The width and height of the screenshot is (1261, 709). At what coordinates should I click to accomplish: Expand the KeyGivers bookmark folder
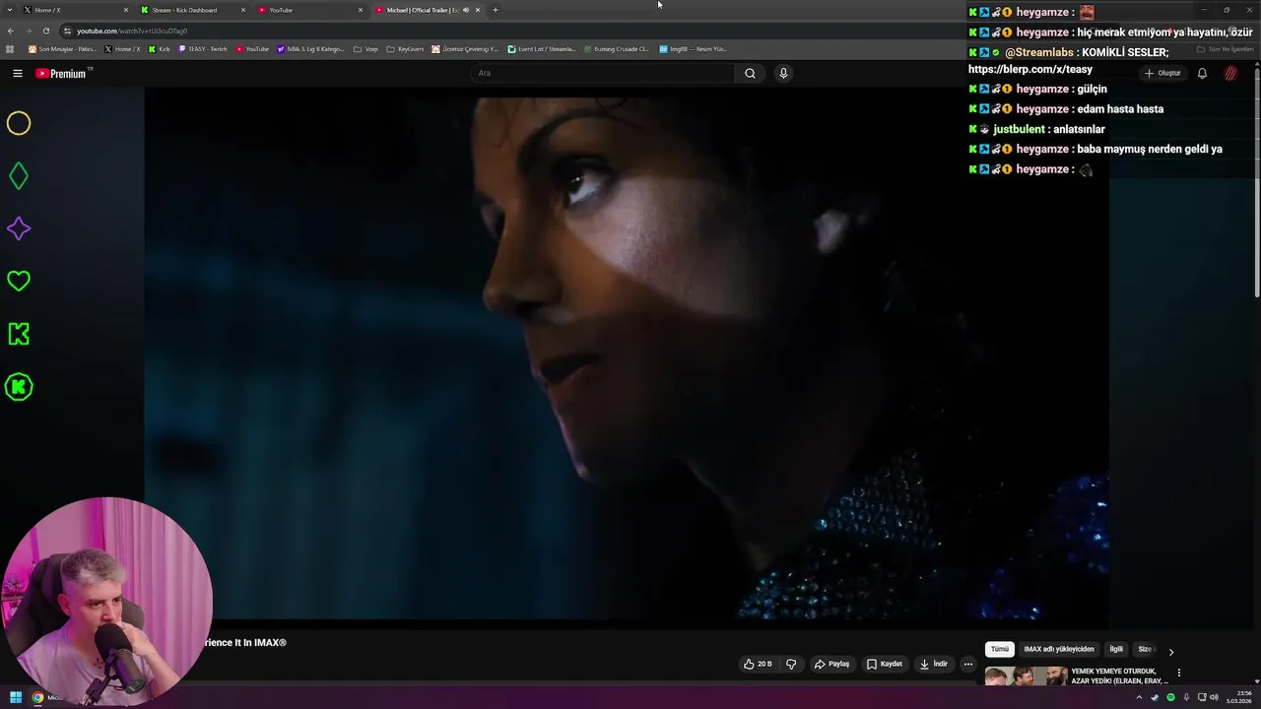(405, 48)
